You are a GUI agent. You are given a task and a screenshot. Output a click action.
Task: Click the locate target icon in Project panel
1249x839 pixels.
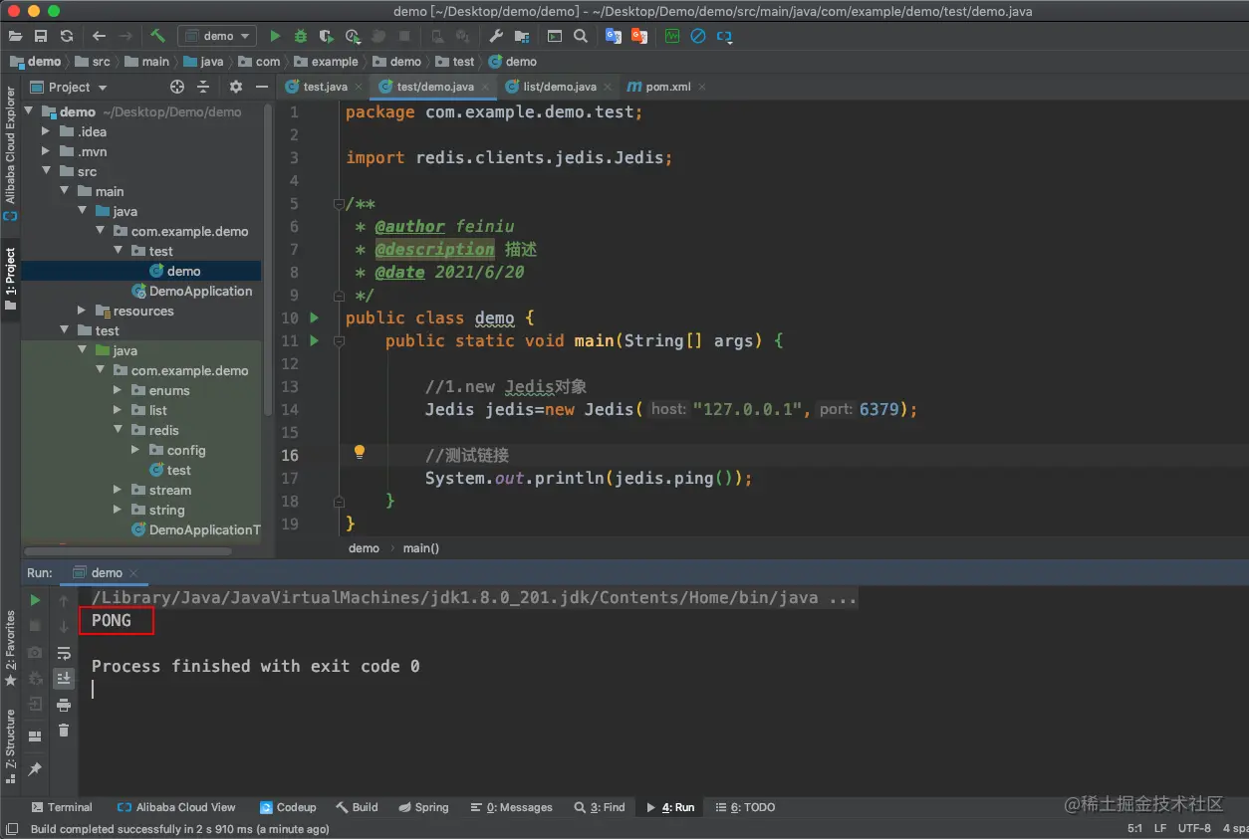point(177,87)
